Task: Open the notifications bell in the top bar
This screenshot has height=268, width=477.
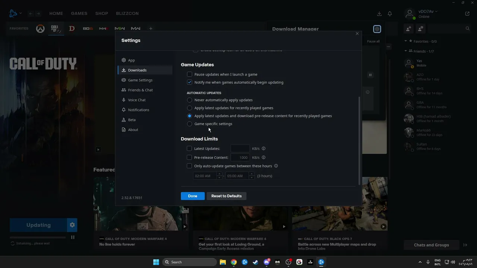Action: pos(390,14)
